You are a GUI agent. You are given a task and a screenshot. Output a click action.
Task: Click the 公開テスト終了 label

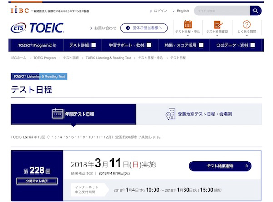(37, 181)
